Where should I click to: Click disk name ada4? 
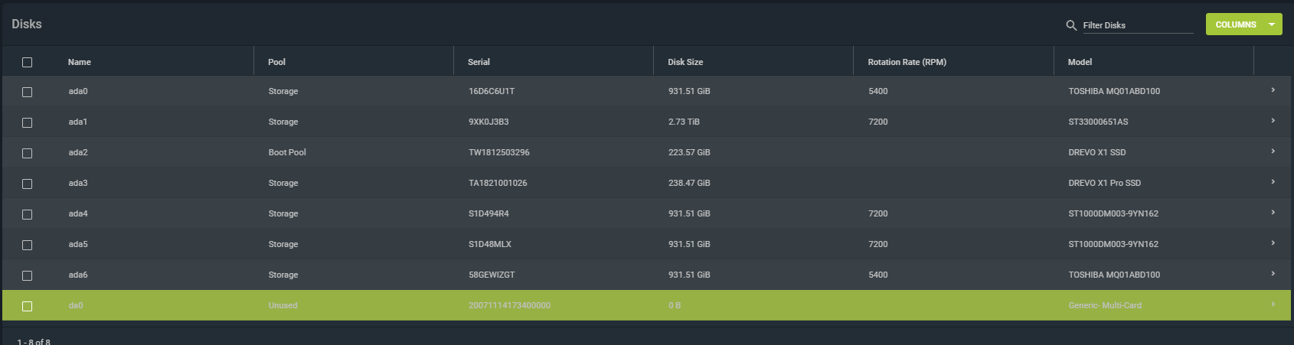(78, 213)
